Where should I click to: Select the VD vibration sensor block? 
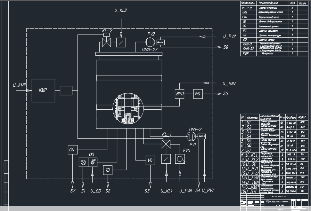(150, 160)
